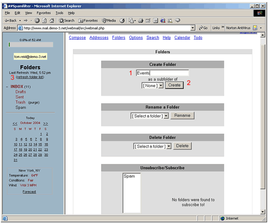Click the folder name input containing 'Events'

tap(162, 73)
